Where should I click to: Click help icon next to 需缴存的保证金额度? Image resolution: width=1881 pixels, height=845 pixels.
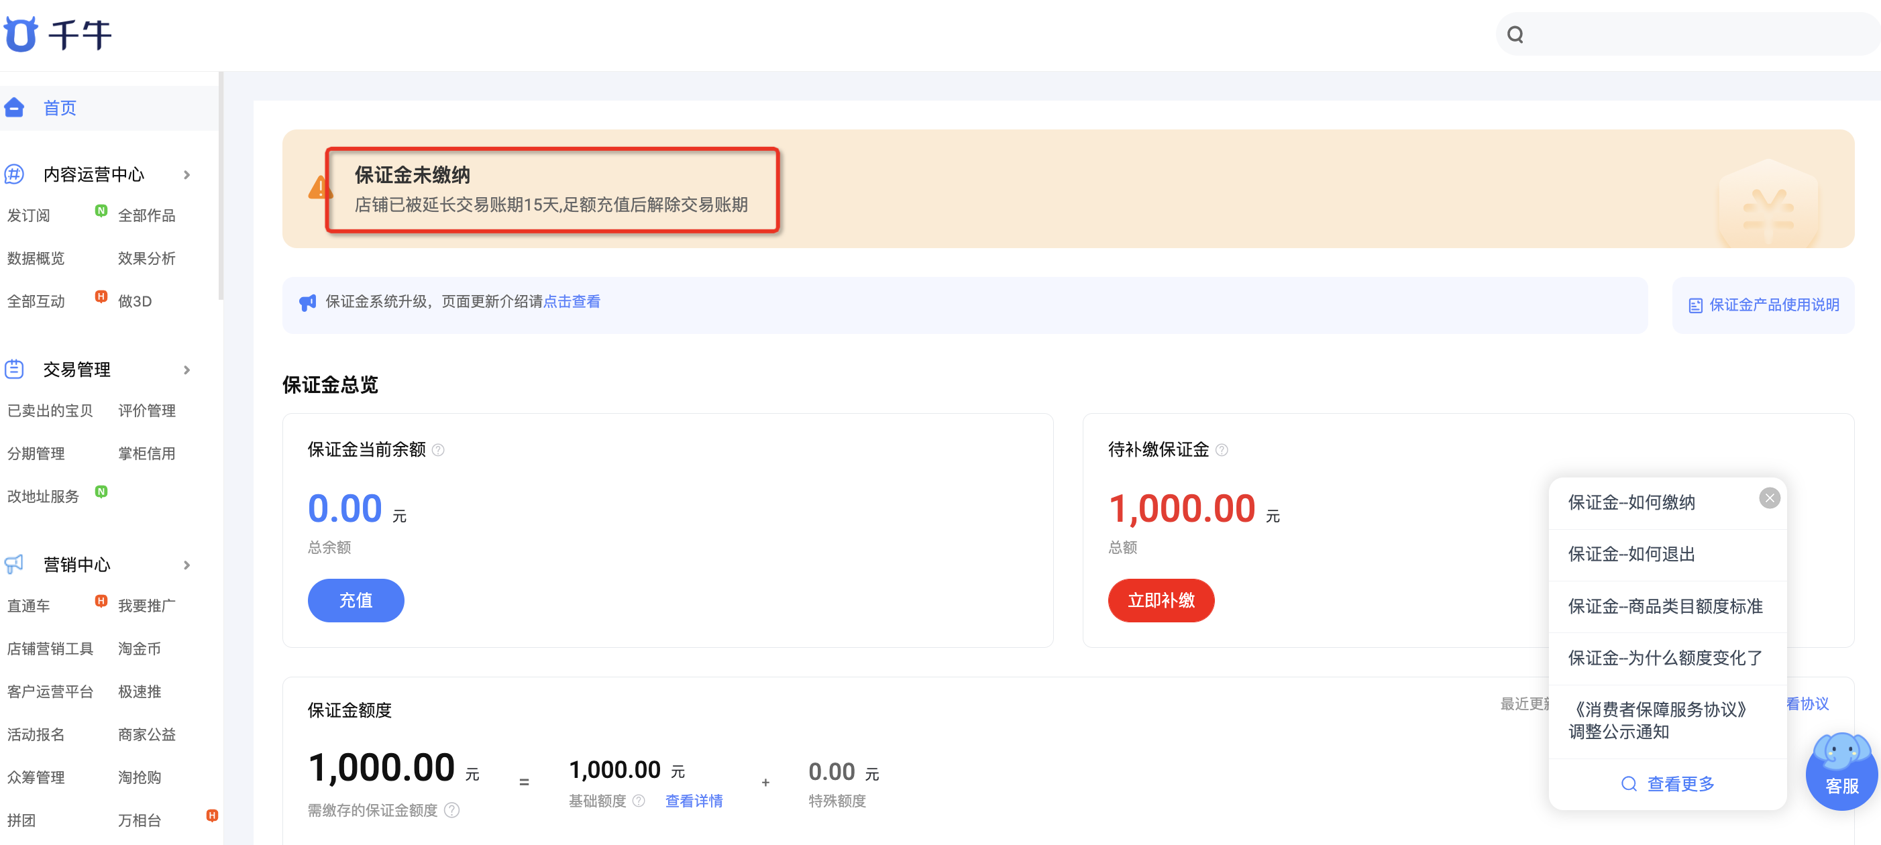pyautogui.click(x=452, y=810)
